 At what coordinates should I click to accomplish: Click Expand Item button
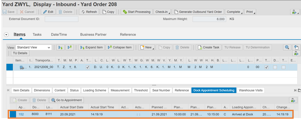coord(92,47)
